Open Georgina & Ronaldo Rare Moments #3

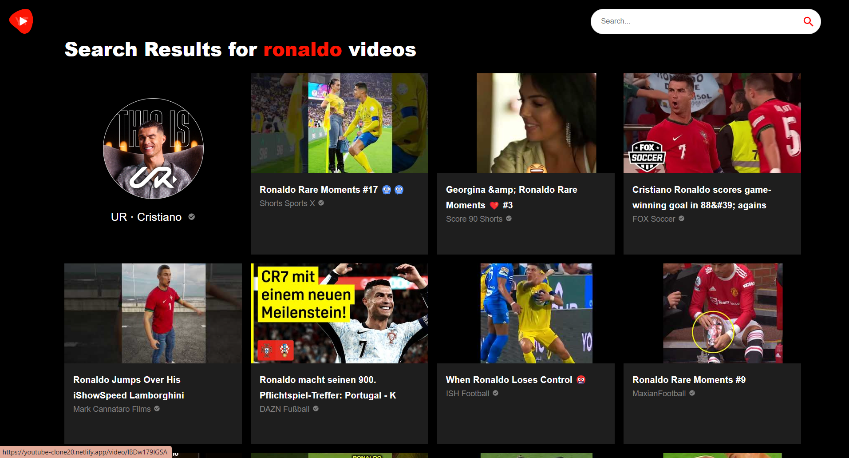tap(536, 123)
